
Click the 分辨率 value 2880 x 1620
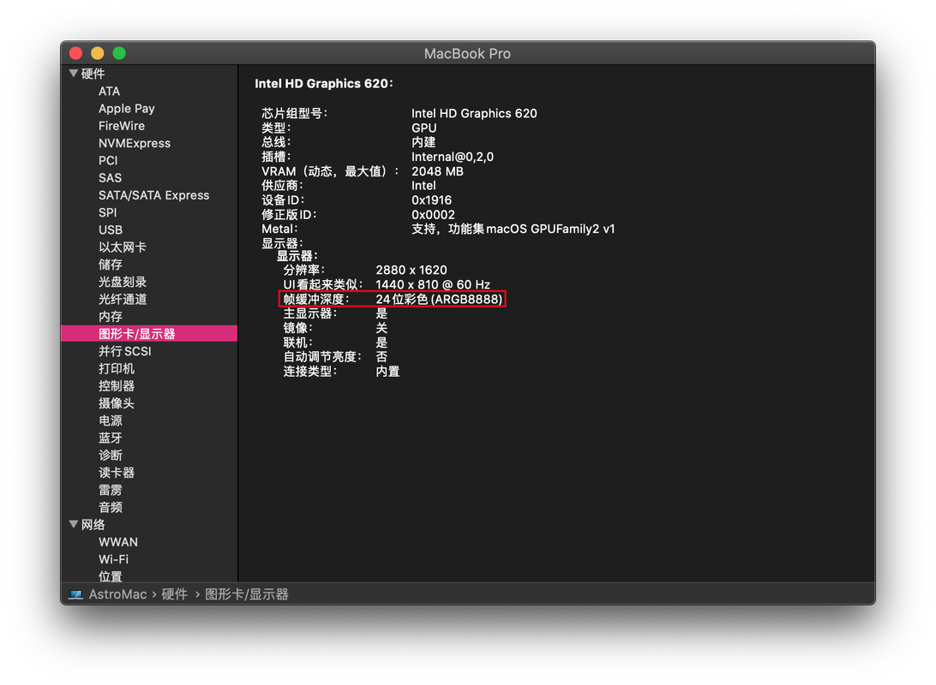pyautogui.click(x=411, y=270)
